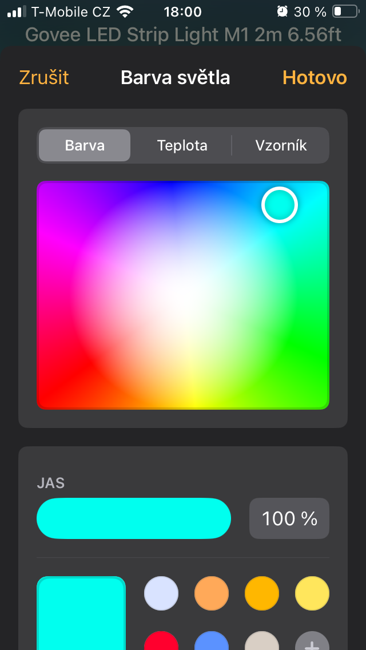The height and width of the screenshot is (650, 366).
Task: Cancel with the Zrušit button
Action: point(44,78)
